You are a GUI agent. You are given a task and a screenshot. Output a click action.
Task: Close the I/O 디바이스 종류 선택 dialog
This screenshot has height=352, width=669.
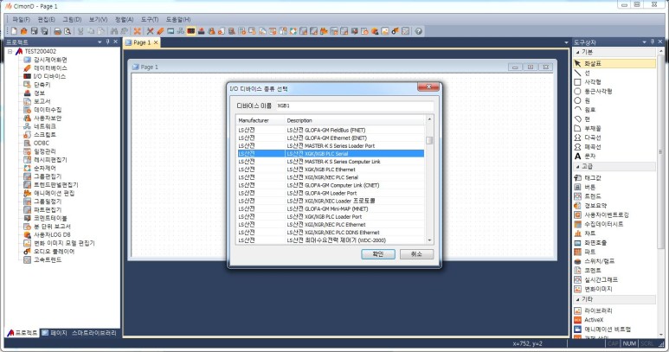428,87
